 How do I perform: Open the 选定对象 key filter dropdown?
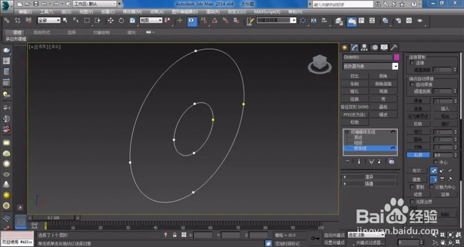(366, 235)
